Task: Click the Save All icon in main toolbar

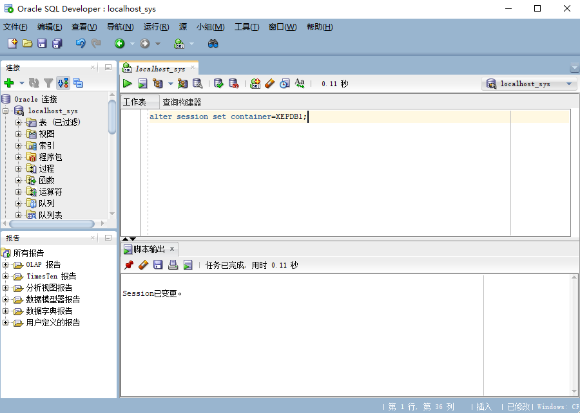Action: (57, 44)
